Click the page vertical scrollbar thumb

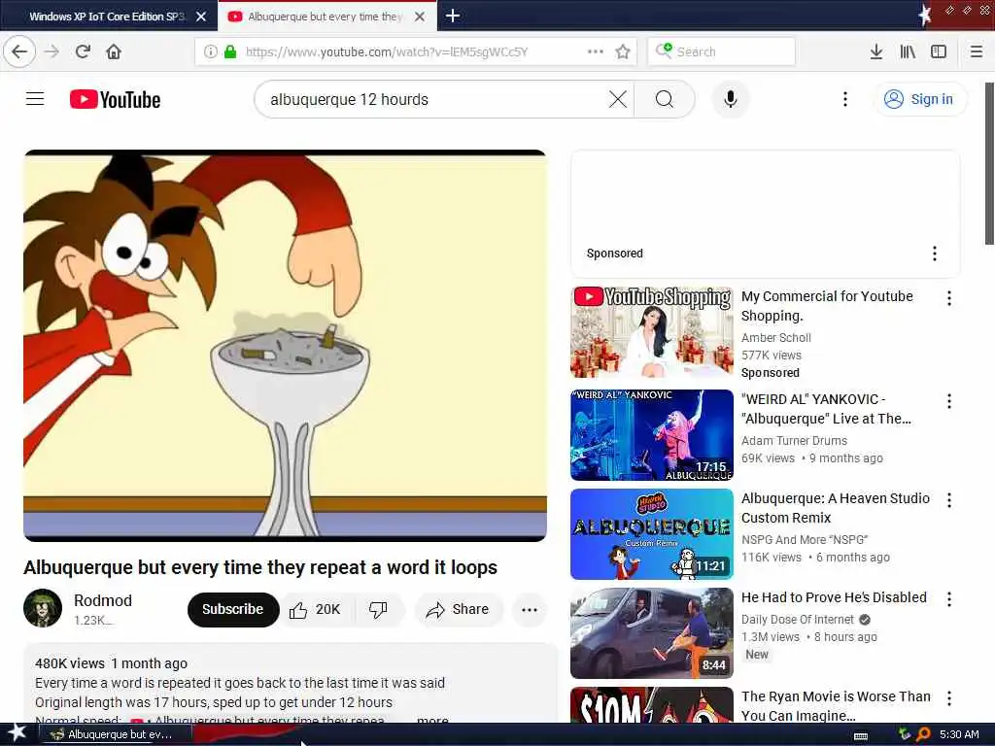(989, 163)
